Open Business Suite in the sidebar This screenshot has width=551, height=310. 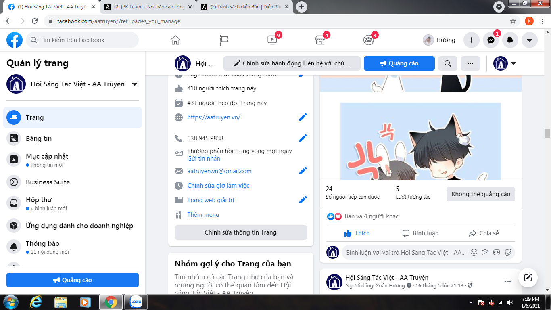[x=73, y=182]
